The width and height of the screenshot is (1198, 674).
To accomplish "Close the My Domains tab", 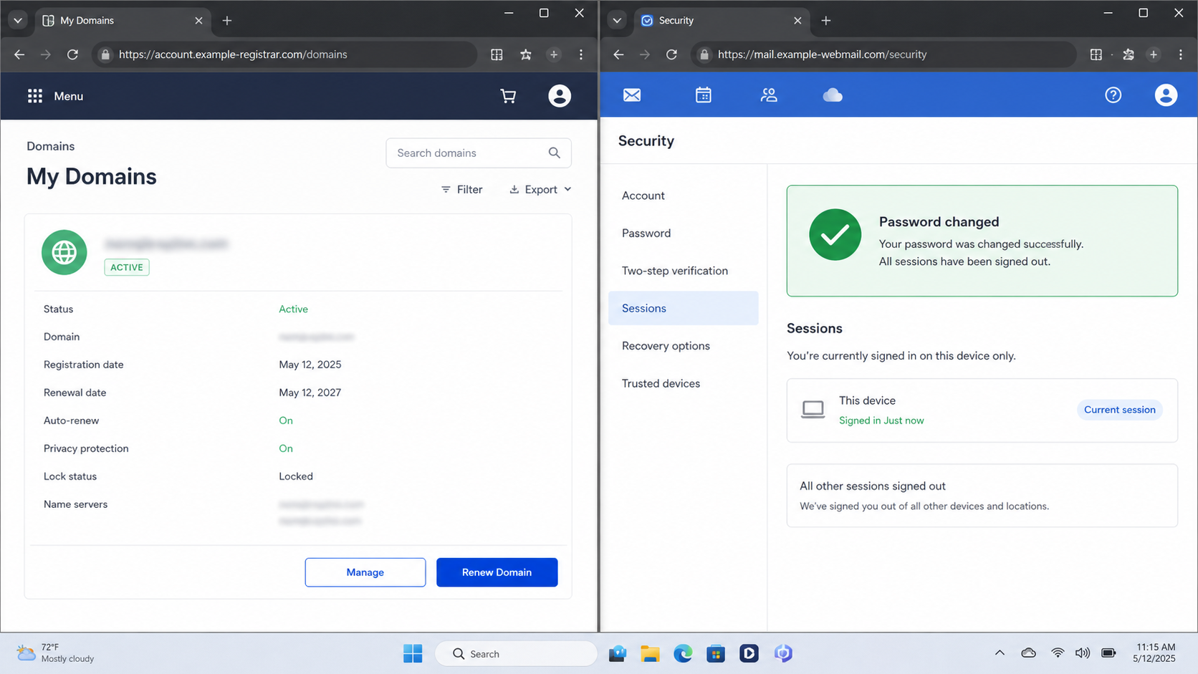I will tap(198, 20).
